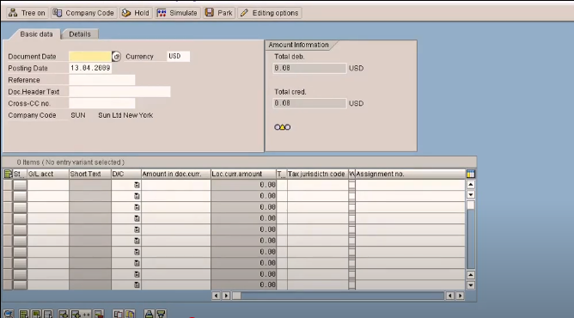Image resolution: width=574 pixels, height=318 pixels.
Task: Tick the W checkbox in sixth row
Action: coord(351,241)
